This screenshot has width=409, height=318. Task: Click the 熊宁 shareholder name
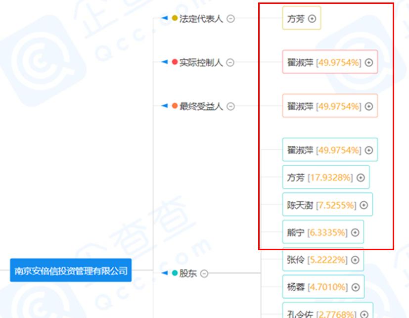[x=296, y=232]
